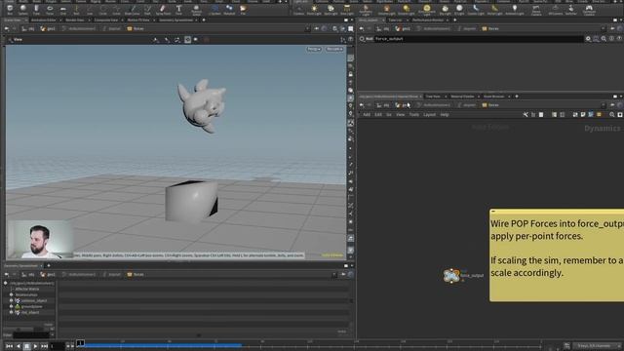Jump to the first frame

9,346
